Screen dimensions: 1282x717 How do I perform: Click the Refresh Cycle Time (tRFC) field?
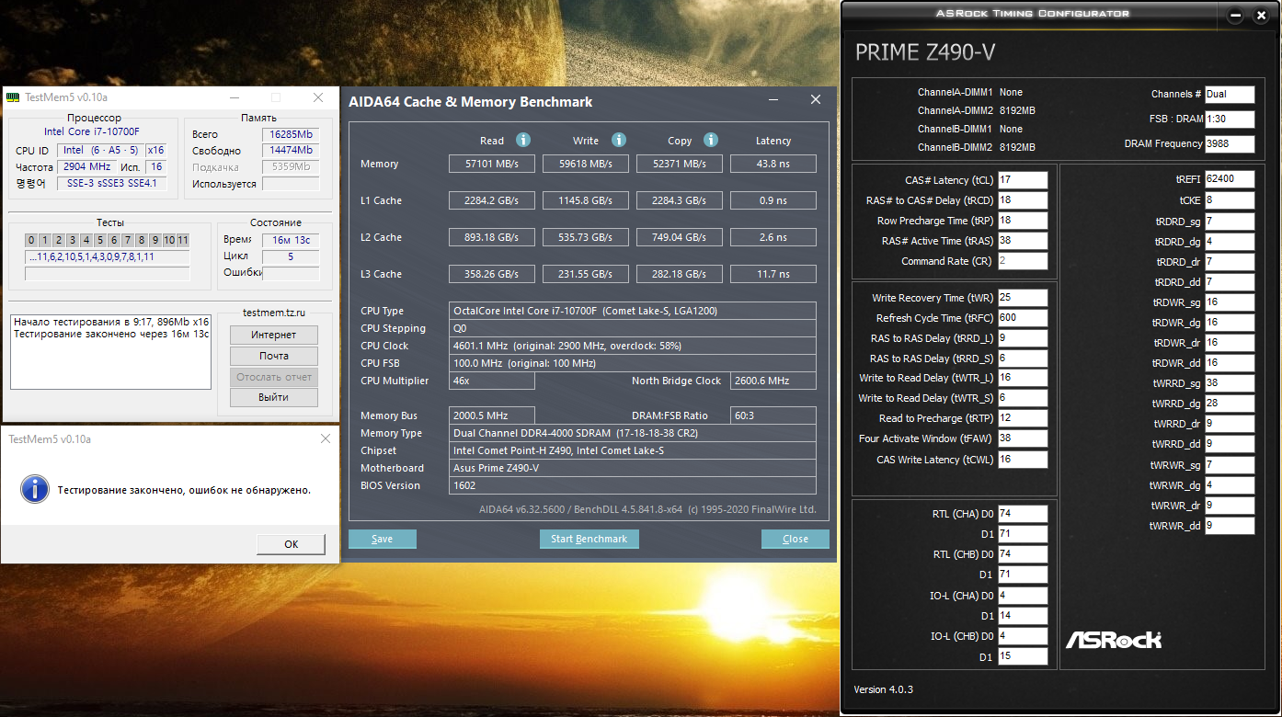1023,318
